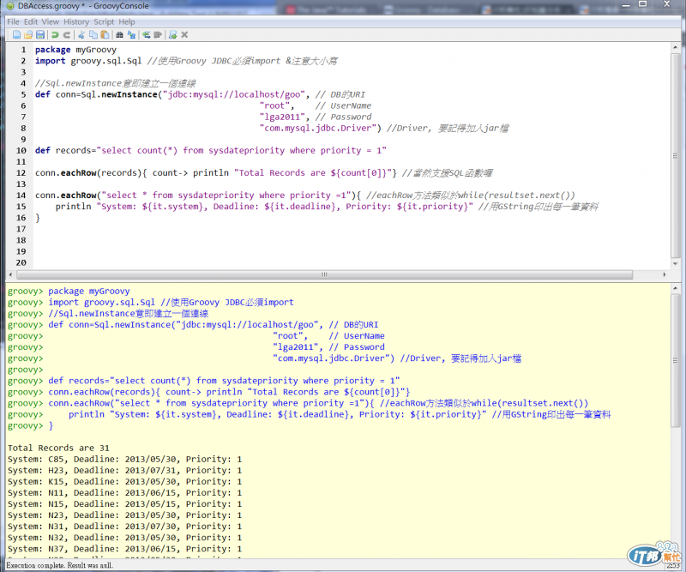Go to next history entry

[x=158, y=34]
